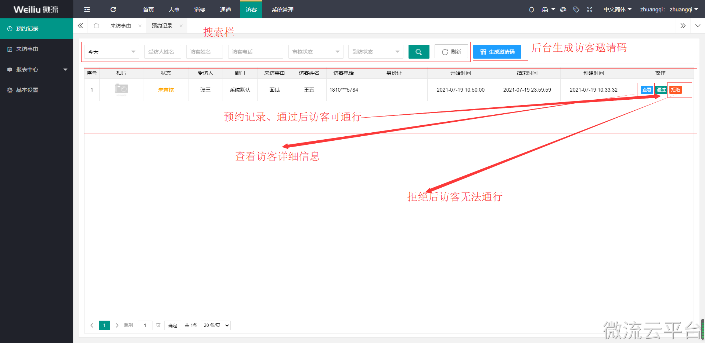
Task: Click end time 2021-07-19 23:59:59
Action: 527,90
